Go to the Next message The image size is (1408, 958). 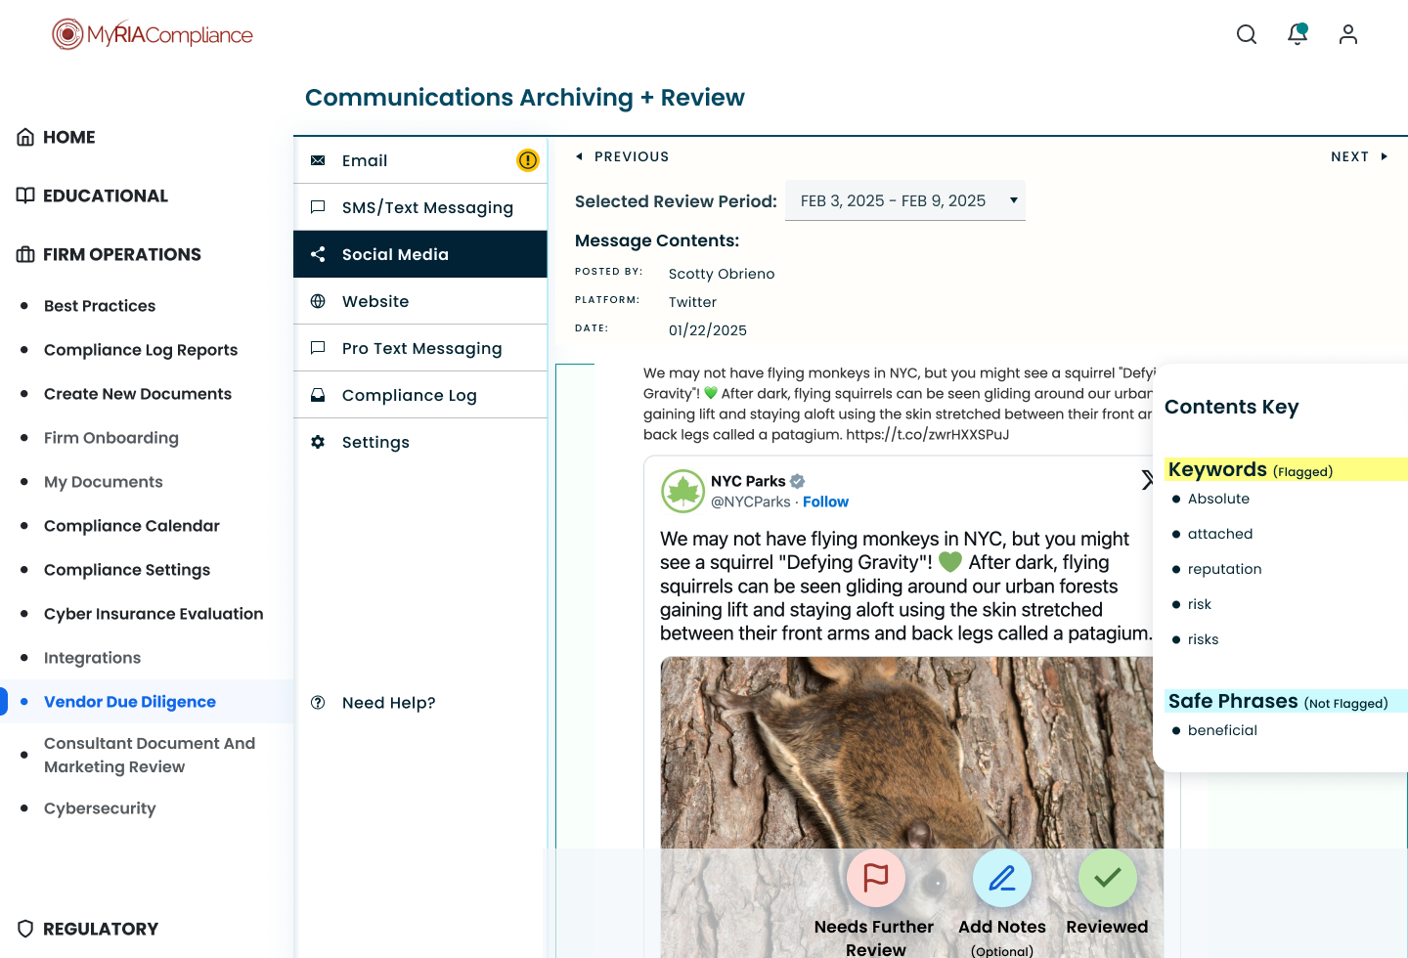[1359, 156]
